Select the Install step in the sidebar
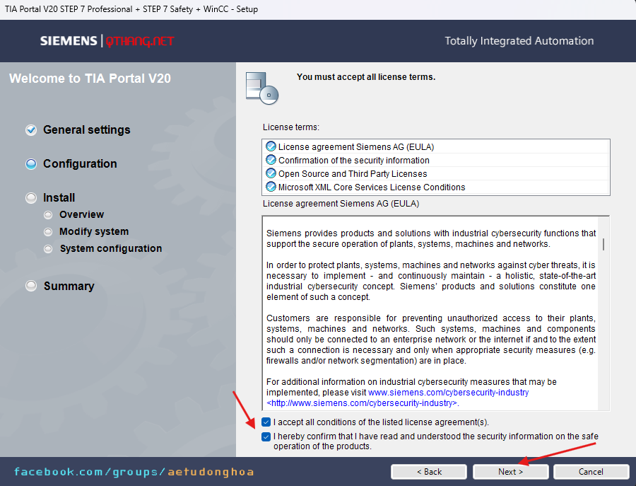636x486 pixels. (x=59, y=198)
